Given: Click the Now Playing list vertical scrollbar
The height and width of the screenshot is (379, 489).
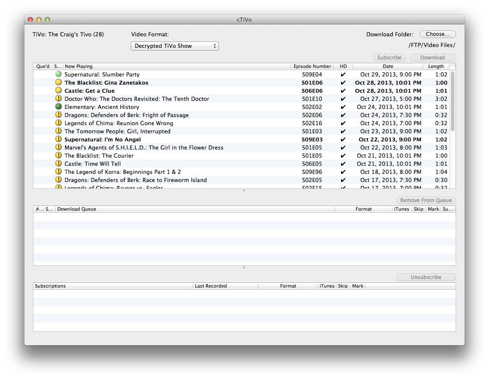Looking at the screenshot, I should [453, 101].
